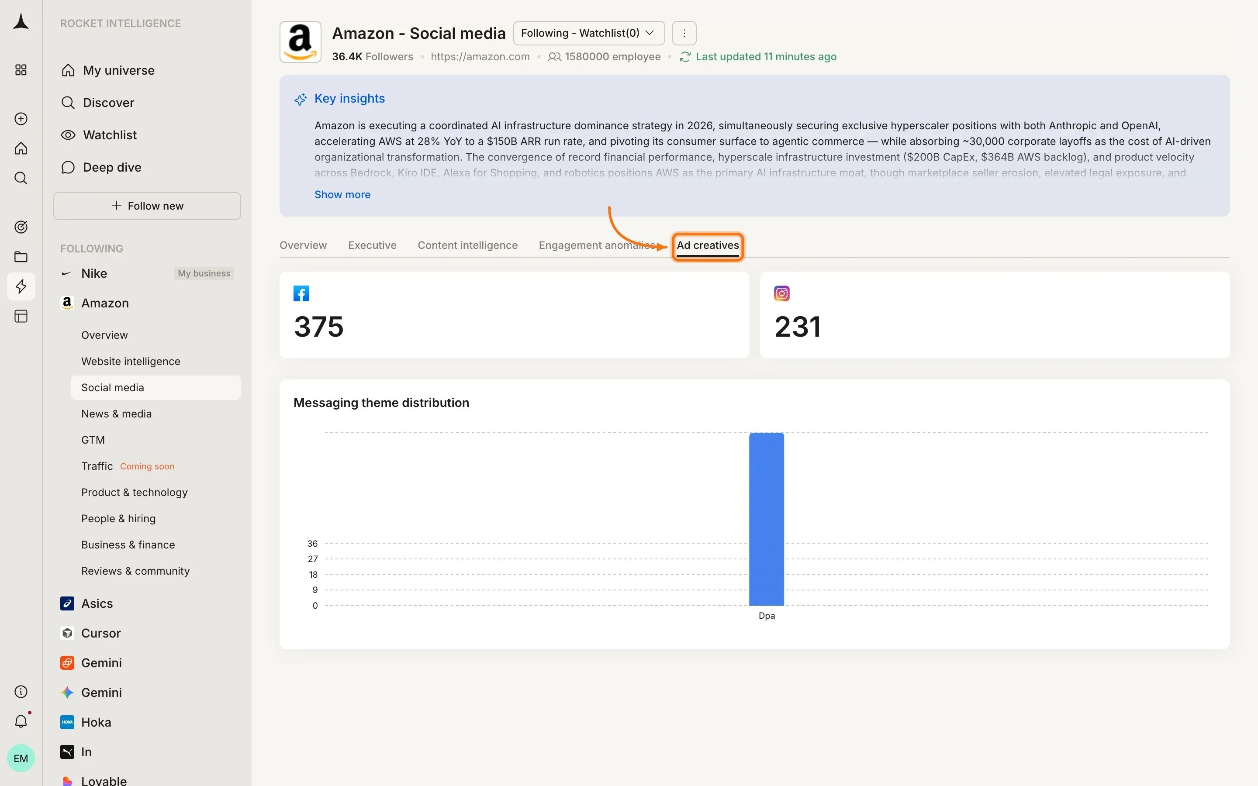Click the 36.4K Followers text

pos(372,57)
